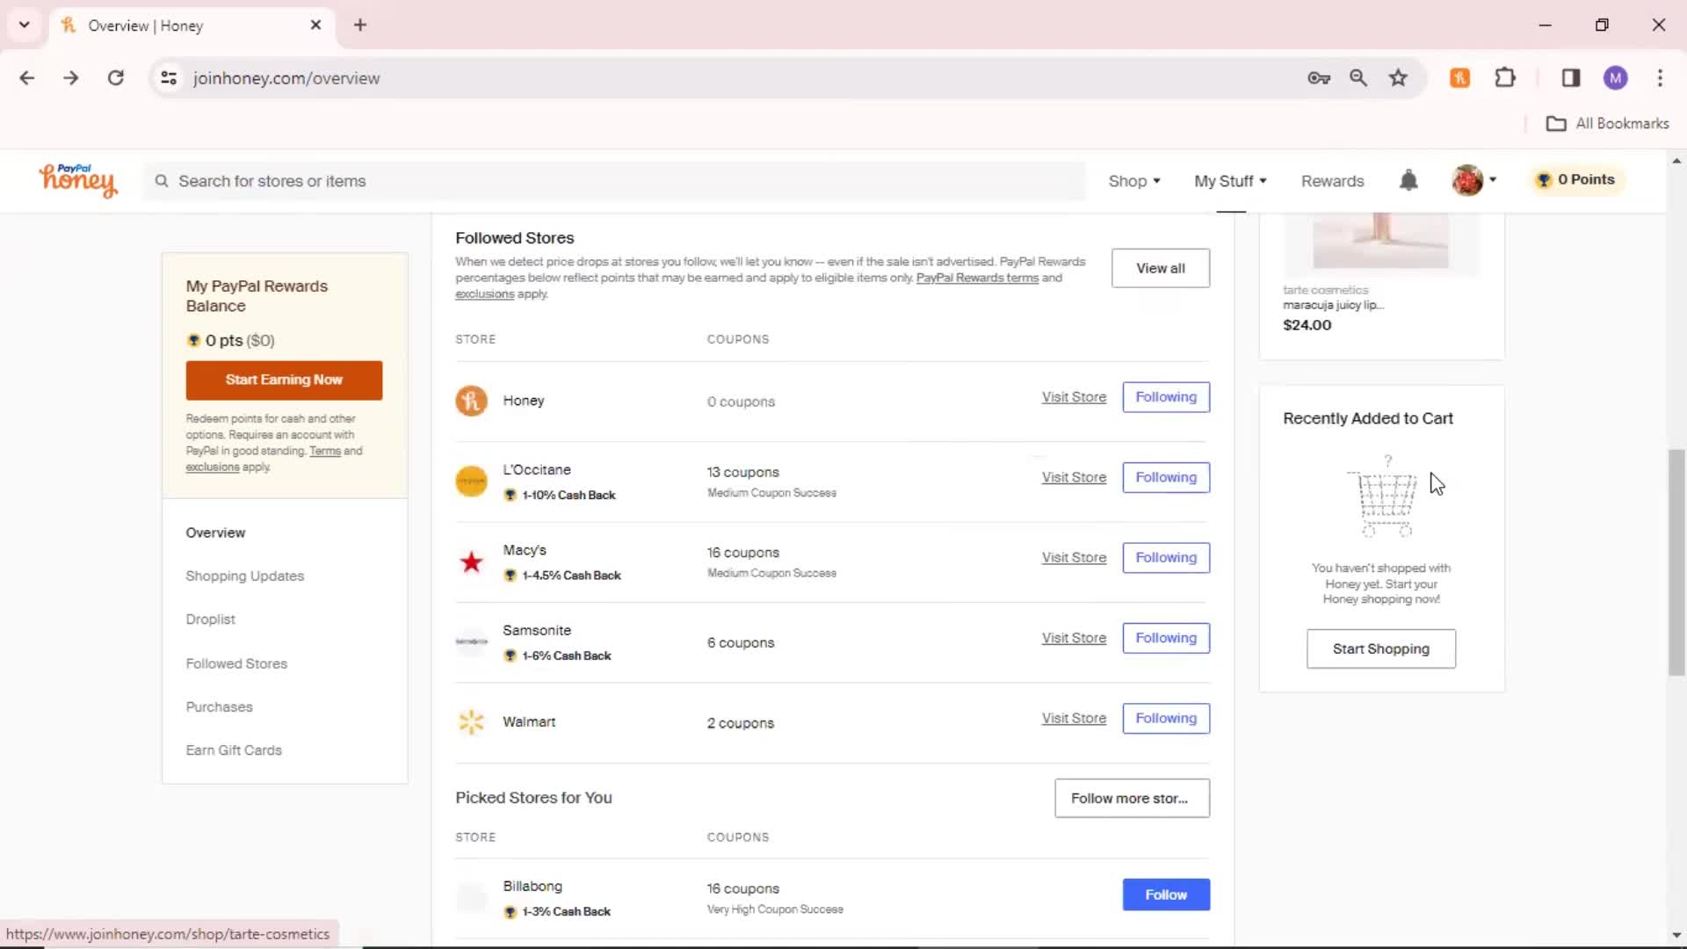Visit the Honey store
This screenshot has width=1687, height=949.
[x=1074, y=397]
